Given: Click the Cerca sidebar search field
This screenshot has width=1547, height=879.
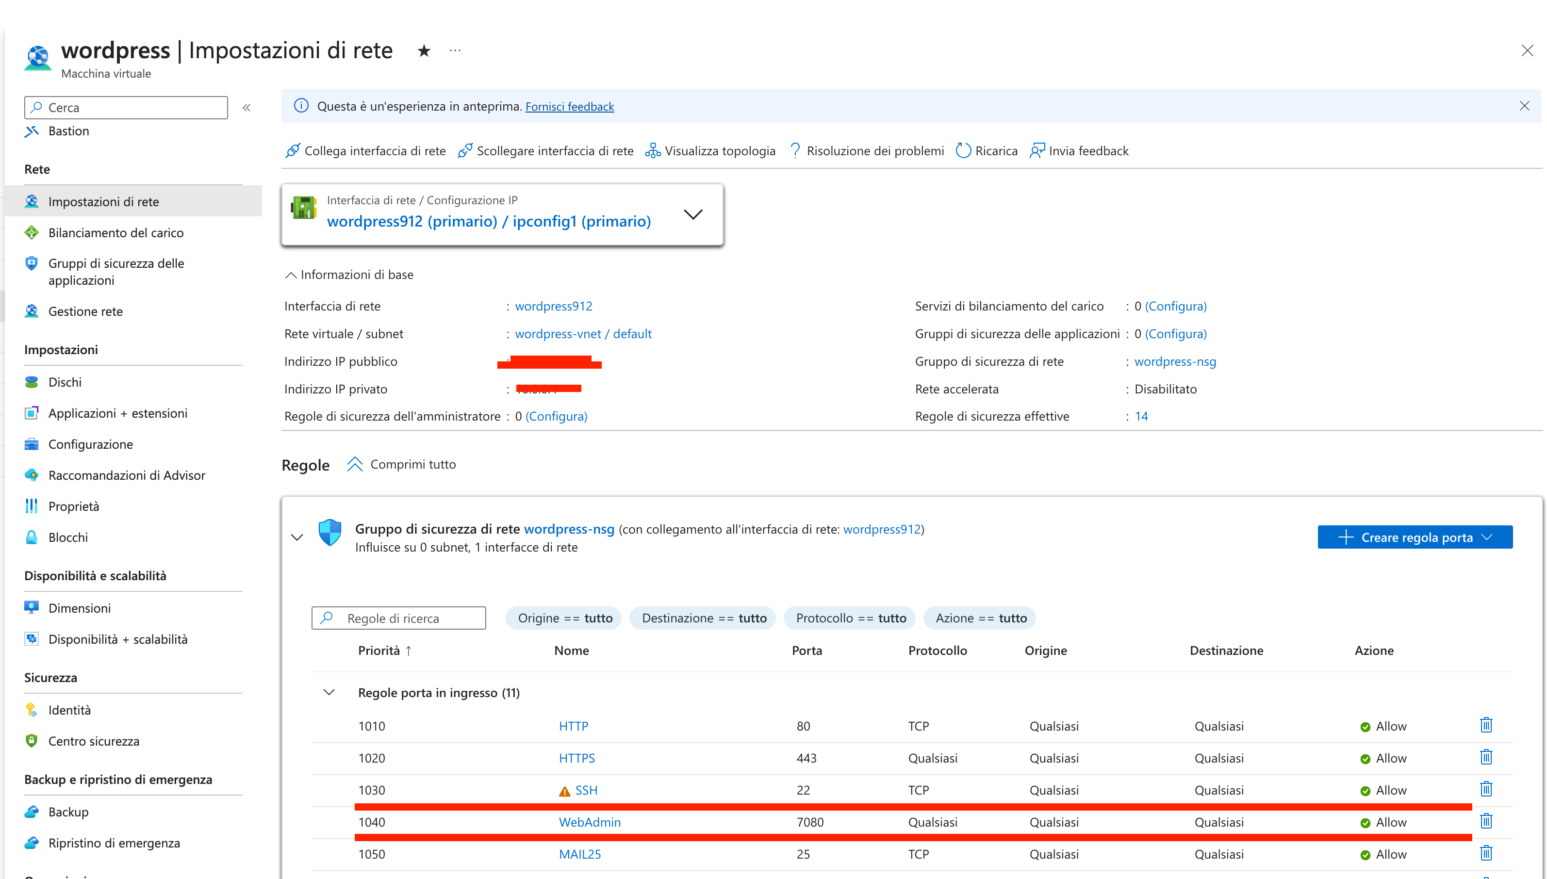Looking at the screenshot, I should (x=126, y=108).
